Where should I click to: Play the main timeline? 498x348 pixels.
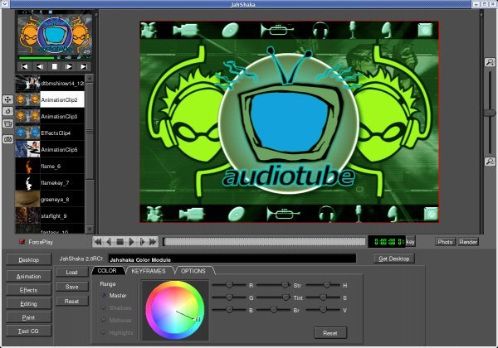[131, 242]
